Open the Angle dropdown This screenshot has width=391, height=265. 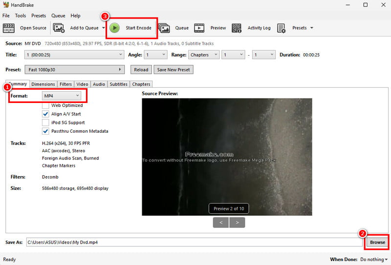click(155, 55)
